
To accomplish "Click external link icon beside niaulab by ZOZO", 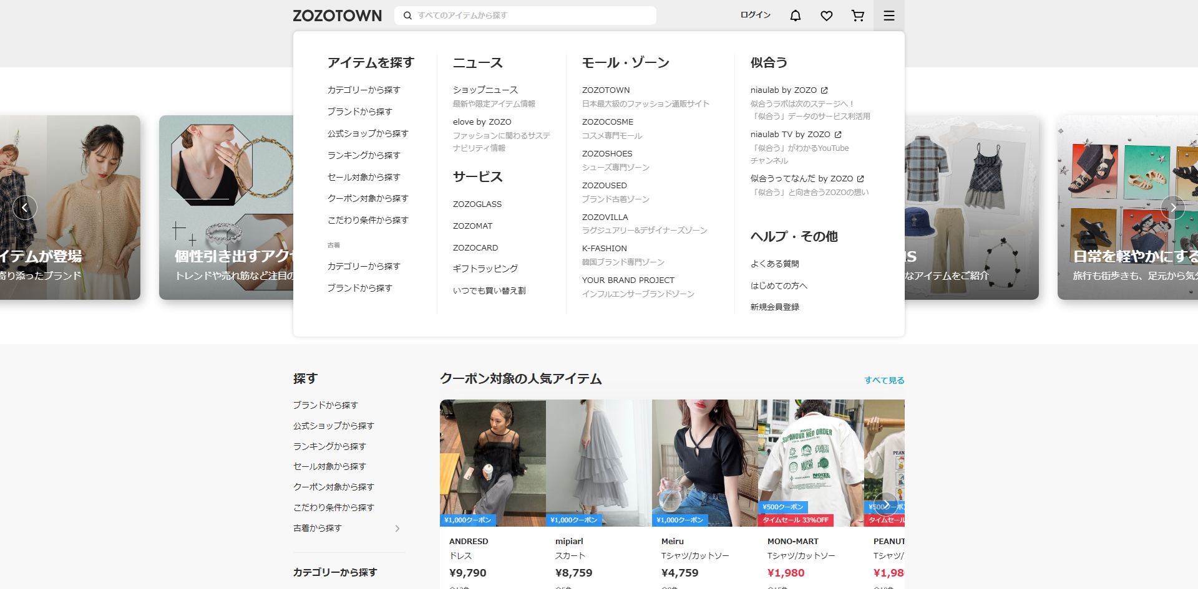I will (824, 90).
